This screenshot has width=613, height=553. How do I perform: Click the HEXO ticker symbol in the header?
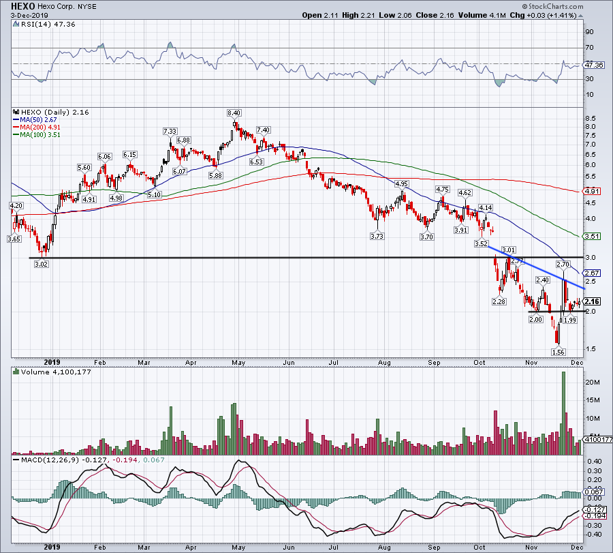click(22, 6)
